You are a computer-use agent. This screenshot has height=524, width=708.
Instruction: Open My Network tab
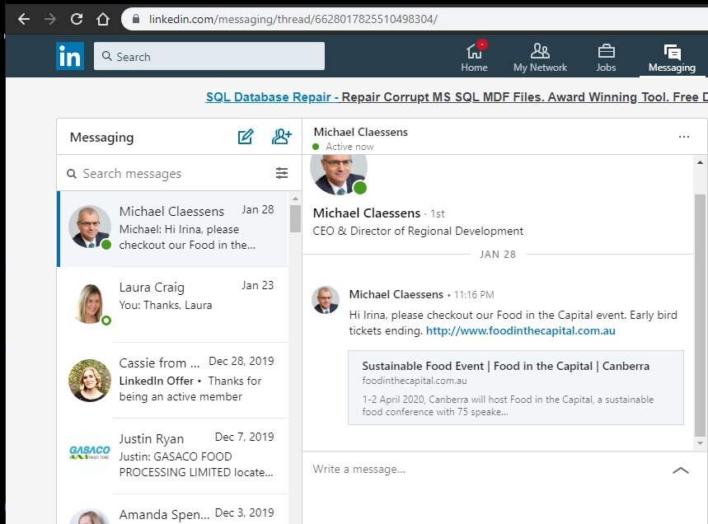click(540, 57)
